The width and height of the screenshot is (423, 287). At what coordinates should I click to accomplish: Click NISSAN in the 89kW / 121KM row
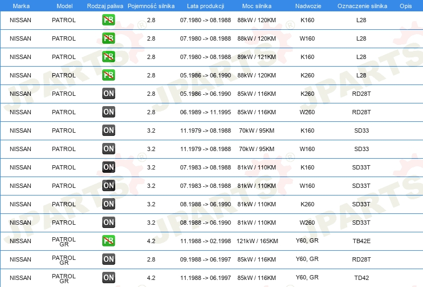pyautogui.click(x=21, y=57)
